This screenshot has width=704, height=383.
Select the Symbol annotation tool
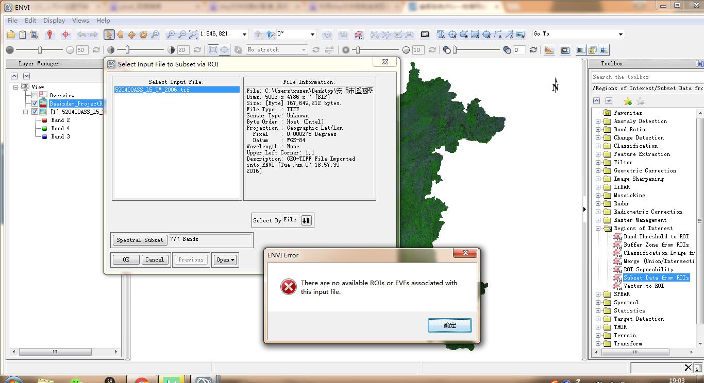point(452,34)
